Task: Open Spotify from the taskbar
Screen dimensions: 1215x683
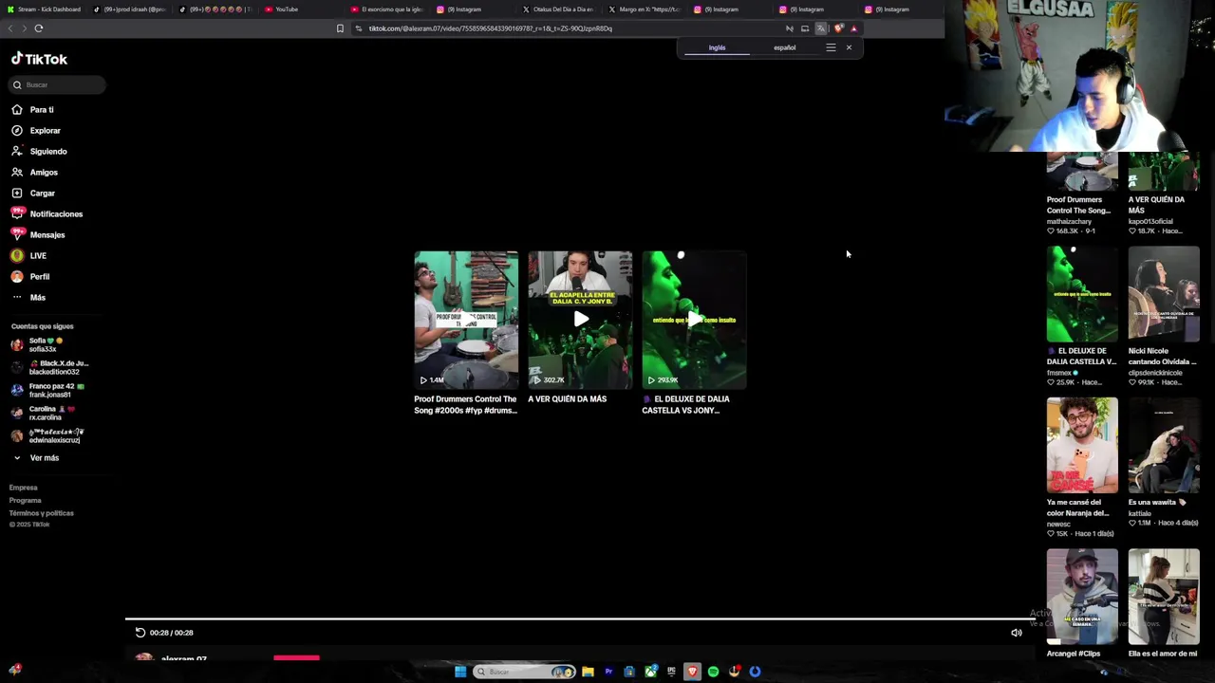Action: tap(713, 672)
